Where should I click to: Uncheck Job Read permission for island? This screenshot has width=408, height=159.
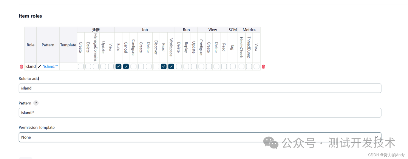pyautogui.click(x=164, y=66)
